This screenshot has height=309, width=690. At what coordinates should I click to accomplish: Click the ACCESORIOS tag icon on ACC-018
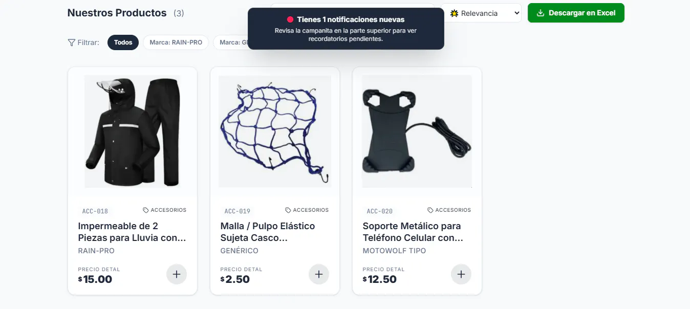146,210
